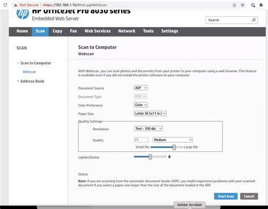Open the Web Services tab
Viewport: 268px width, 209px height.
click(x=97, y=31)
